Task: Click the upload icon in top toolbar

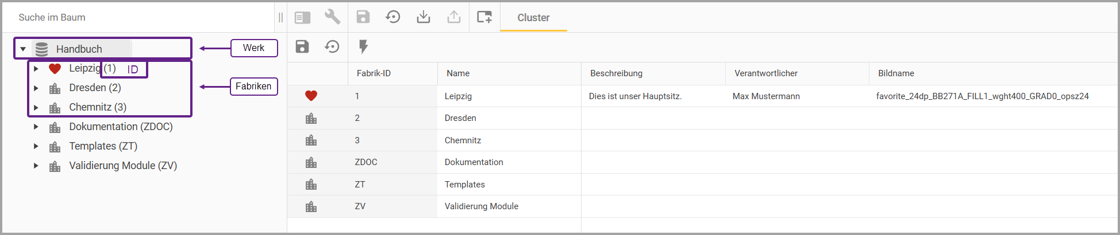Action: tap(454, 17)
